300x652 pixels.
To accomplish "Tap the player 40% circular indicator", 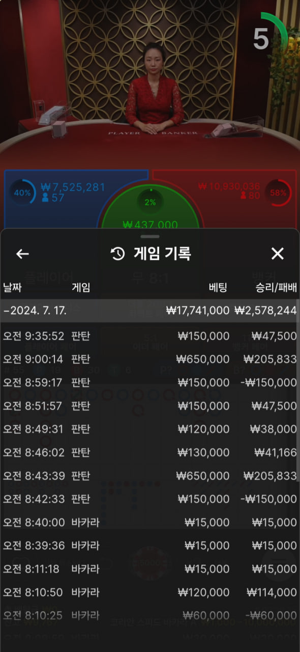I will click(x=22, y=193).
